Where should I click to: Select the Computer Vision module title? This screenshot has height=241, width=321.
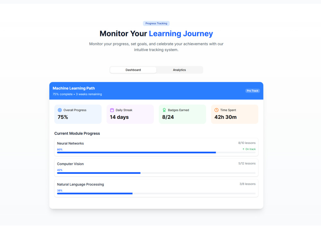coord(70,164)
